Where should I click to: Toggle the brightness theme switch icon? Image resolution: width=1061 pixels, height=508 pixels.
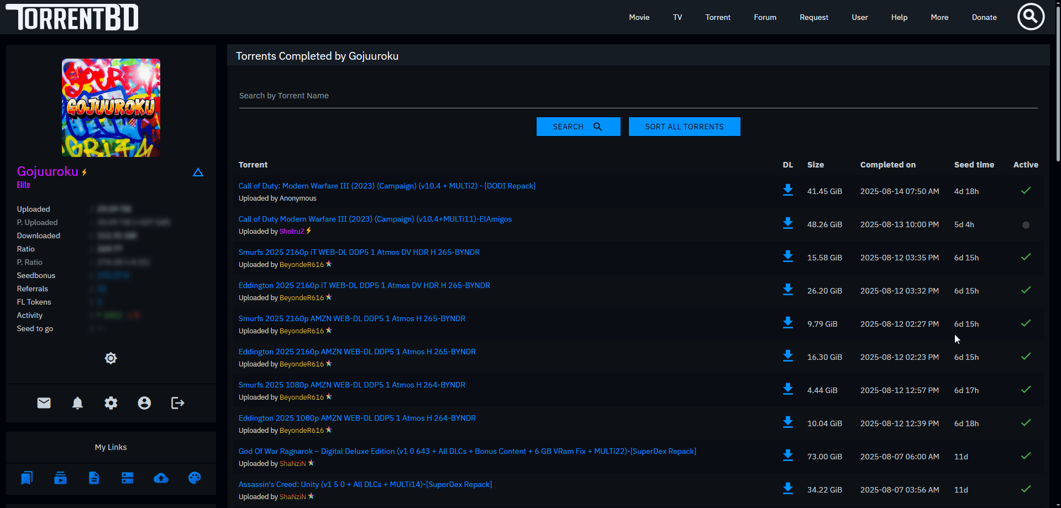111,358
